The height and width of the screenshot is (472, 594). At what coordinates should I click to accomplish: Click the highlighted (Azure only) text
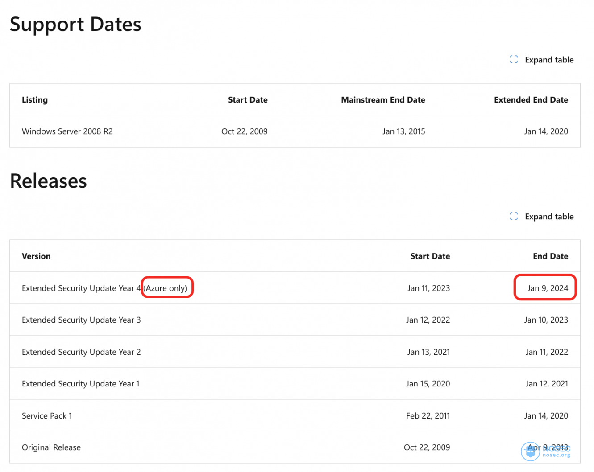point(166,288)
